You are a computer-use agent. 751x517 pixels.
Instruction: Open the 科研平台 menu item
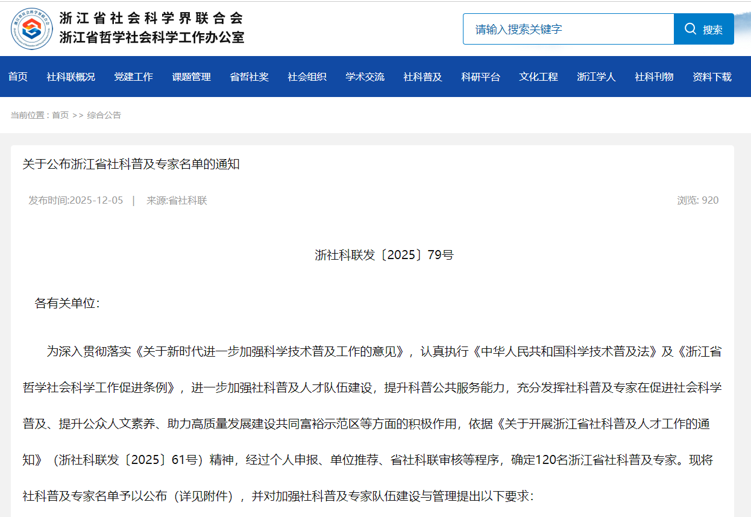(x=480, y=77)
